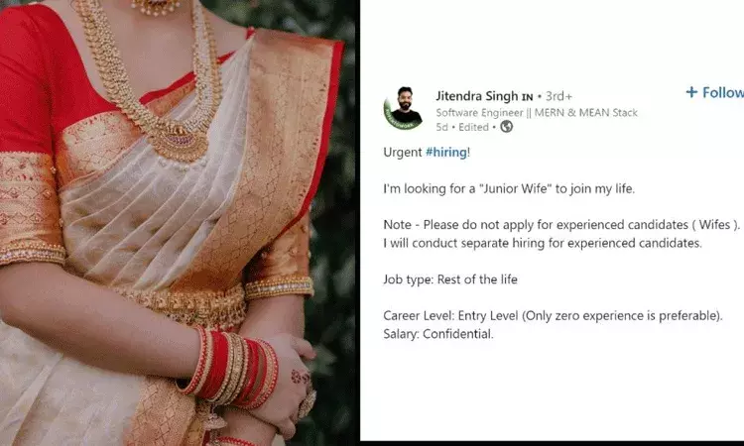The height and width of the screenshot is (446, 744).
Task: Click the word Urgent in the post
Action: pos(403,153)
